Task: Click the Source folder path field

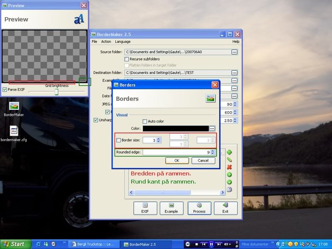Action: click(x=178, y=52)
